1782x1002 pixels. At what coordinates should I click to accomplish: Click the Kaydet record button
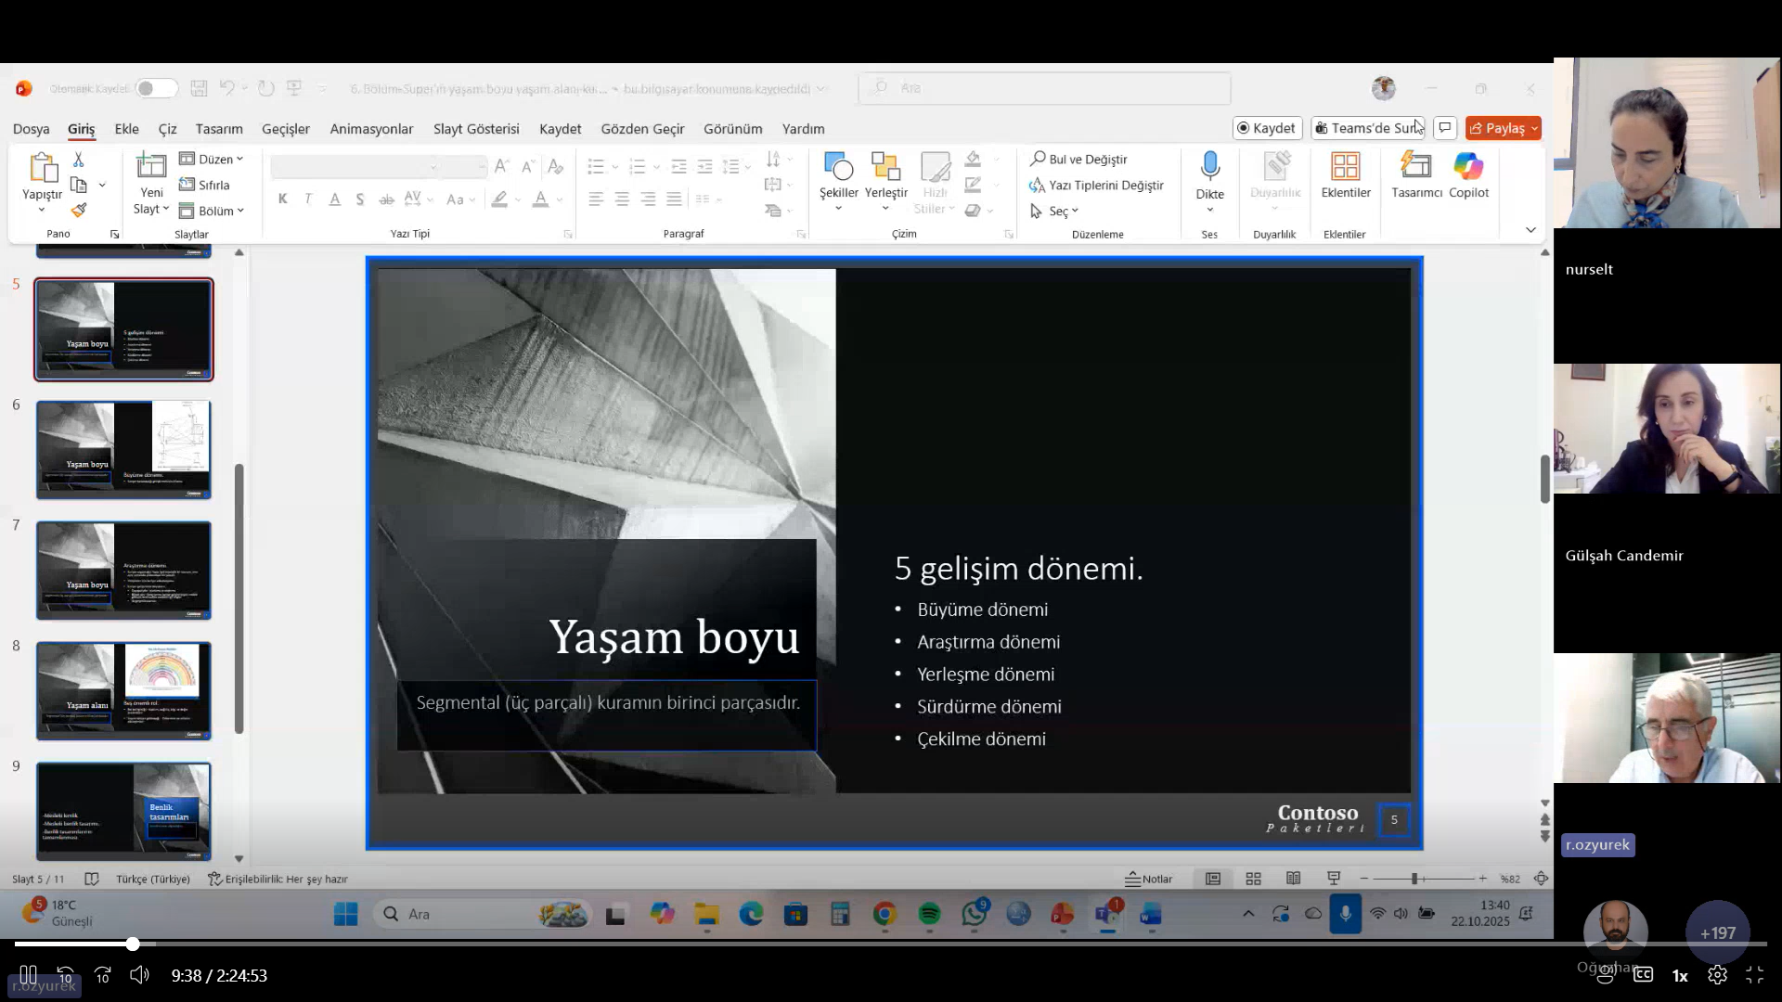1267,128
